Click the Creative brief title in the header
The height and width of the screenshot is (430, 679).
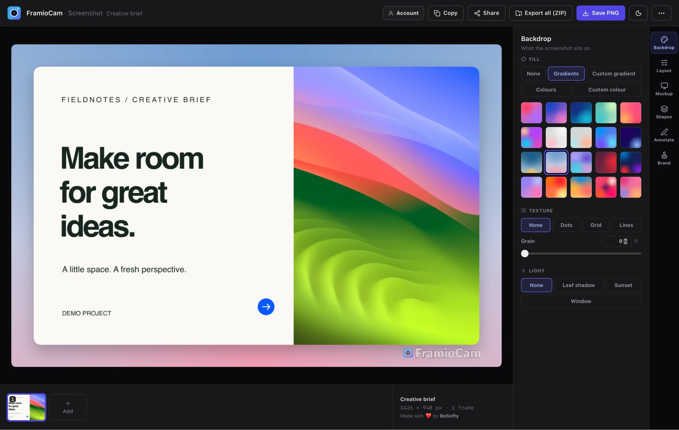coord(124,13)
